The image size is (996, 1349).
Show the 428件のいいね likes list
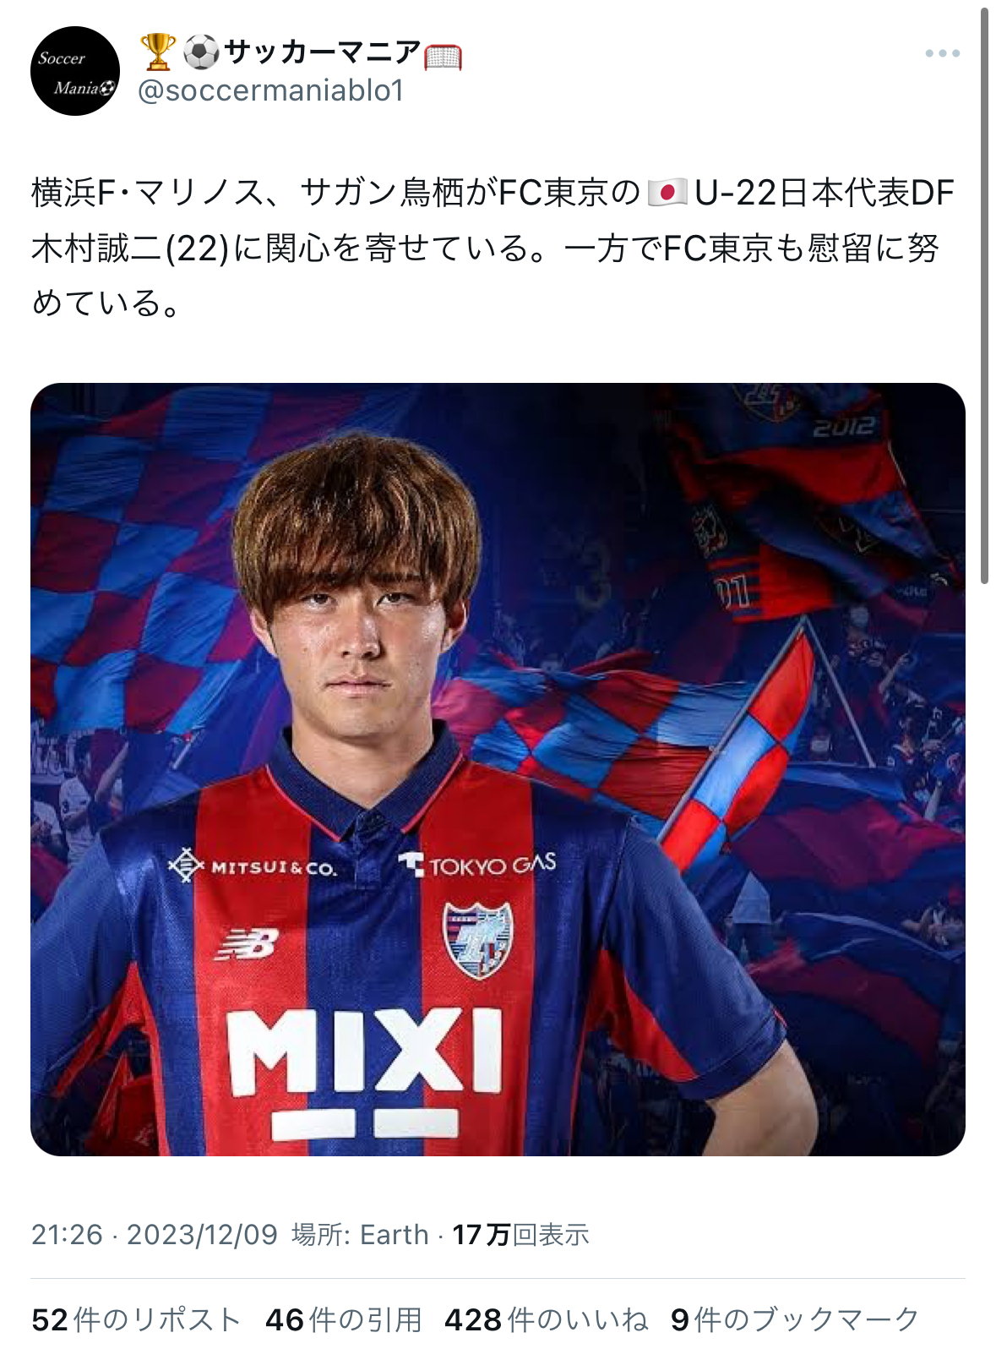pos(546,1319)
